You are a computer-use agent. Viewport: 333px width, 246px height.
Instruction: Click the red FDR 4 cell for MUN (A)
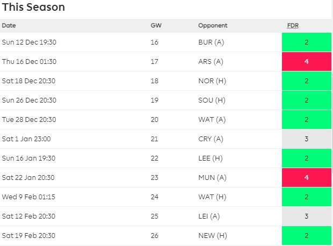306,178
